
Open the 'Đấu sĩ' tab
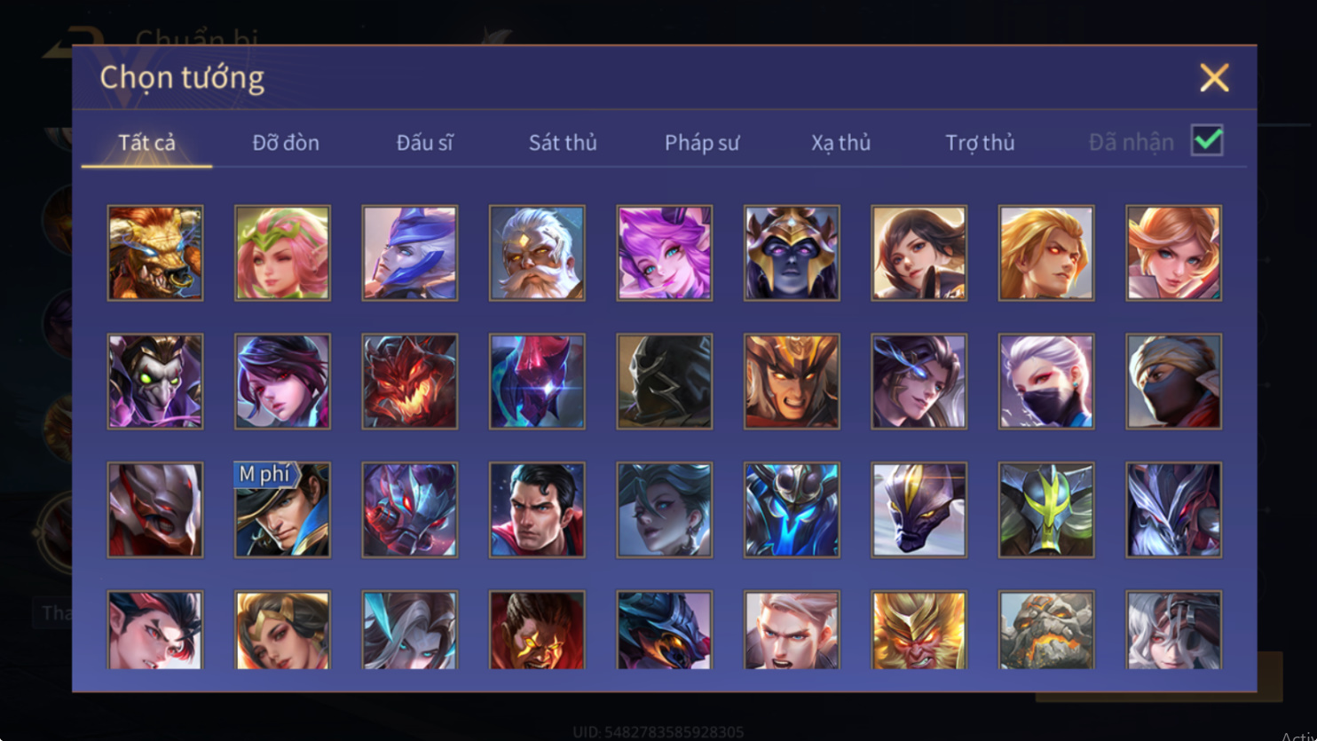coord(424,142)
